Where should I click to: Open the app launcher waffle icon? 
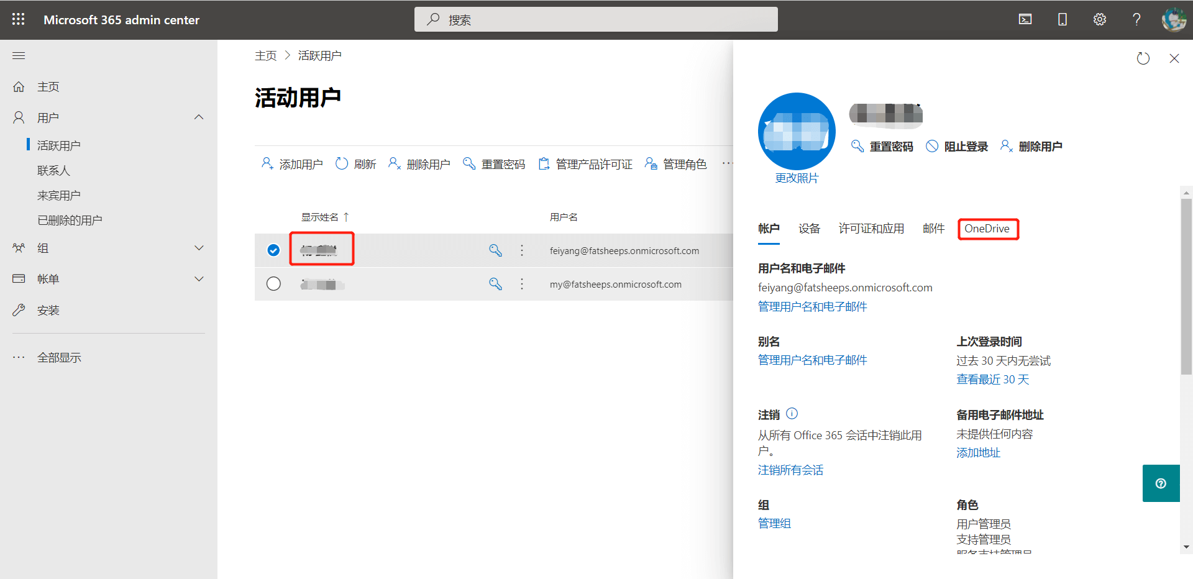click(19, 19)
